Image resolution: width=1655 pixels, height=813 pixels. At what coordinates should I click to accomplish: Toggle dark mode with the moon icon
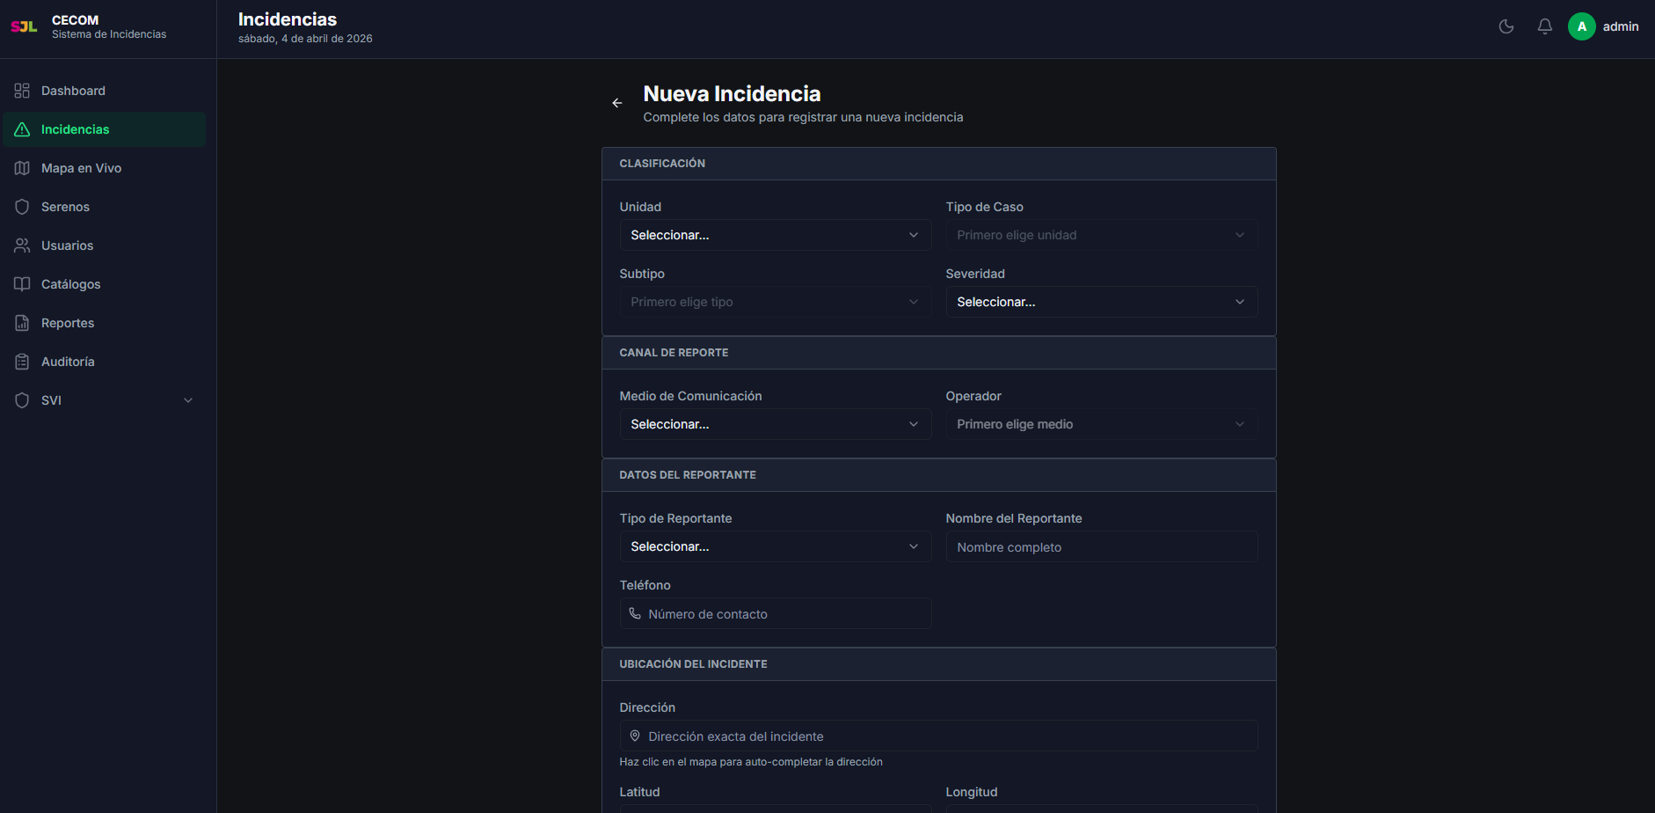(x=1506, y=26)
